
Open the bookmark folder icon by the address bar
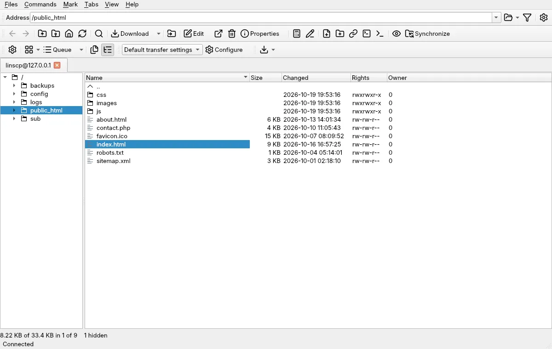coord(508,17)
